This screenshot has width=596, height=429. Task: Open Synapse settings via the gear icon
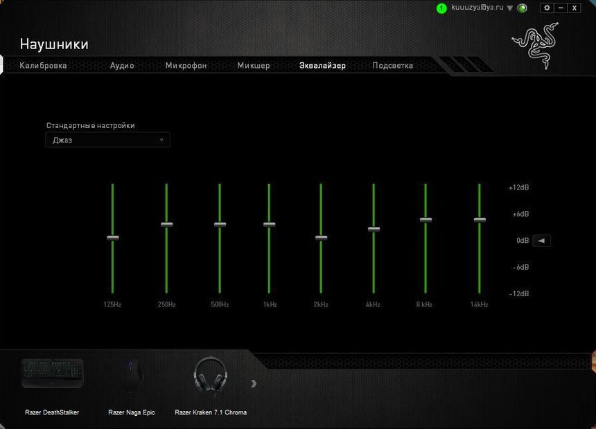click(x=547, y=8)
